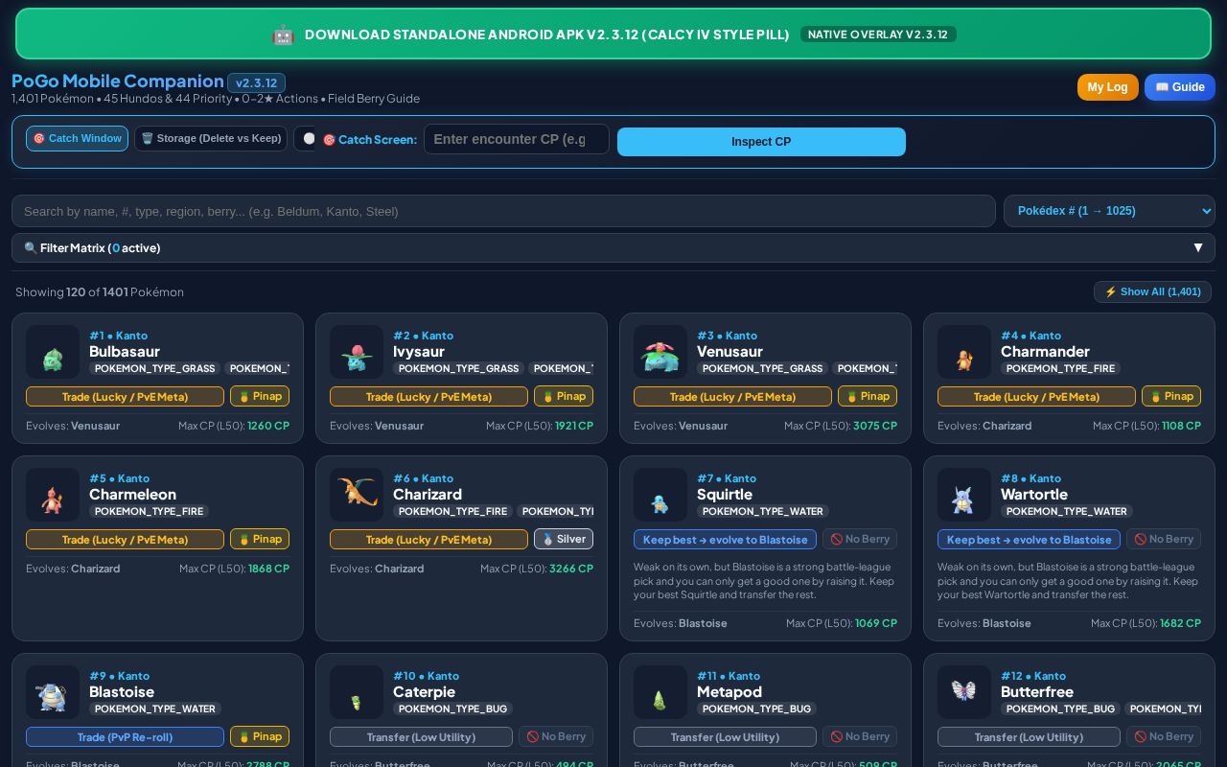Click the Android robot icon in banner
The image size is (1227, 767).
[283, 35]
